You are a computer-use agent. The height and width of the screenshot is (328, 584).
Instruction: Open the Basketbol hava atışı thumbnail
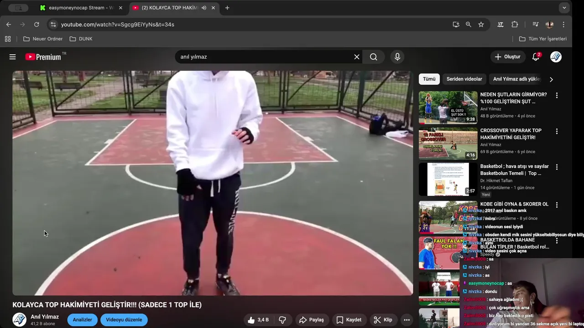(448, 179)
